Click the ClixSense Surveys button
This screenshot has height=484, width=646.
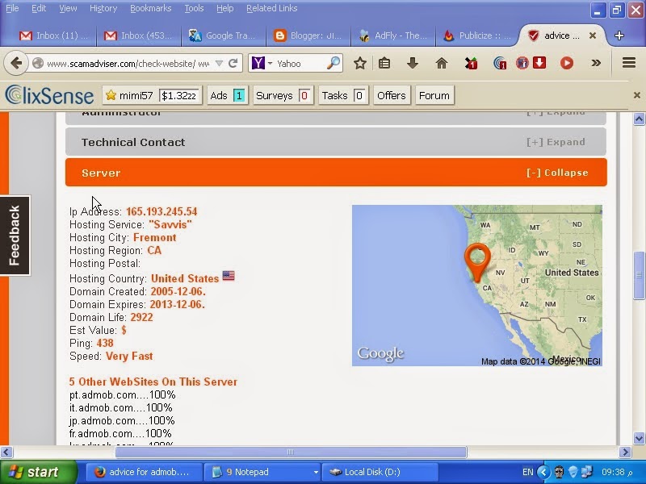pyautogui.click(x=283, y=95)
